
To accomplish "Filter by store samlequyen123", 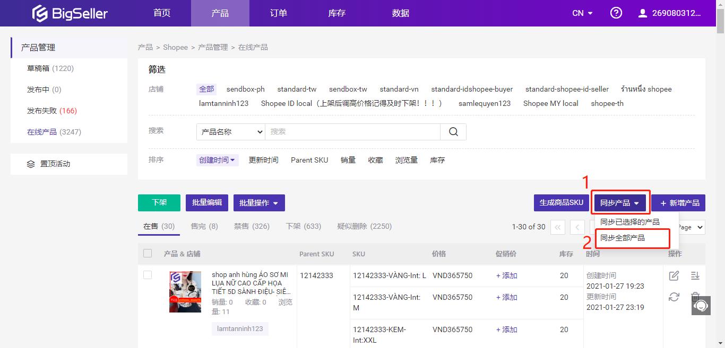I will 485,104.
